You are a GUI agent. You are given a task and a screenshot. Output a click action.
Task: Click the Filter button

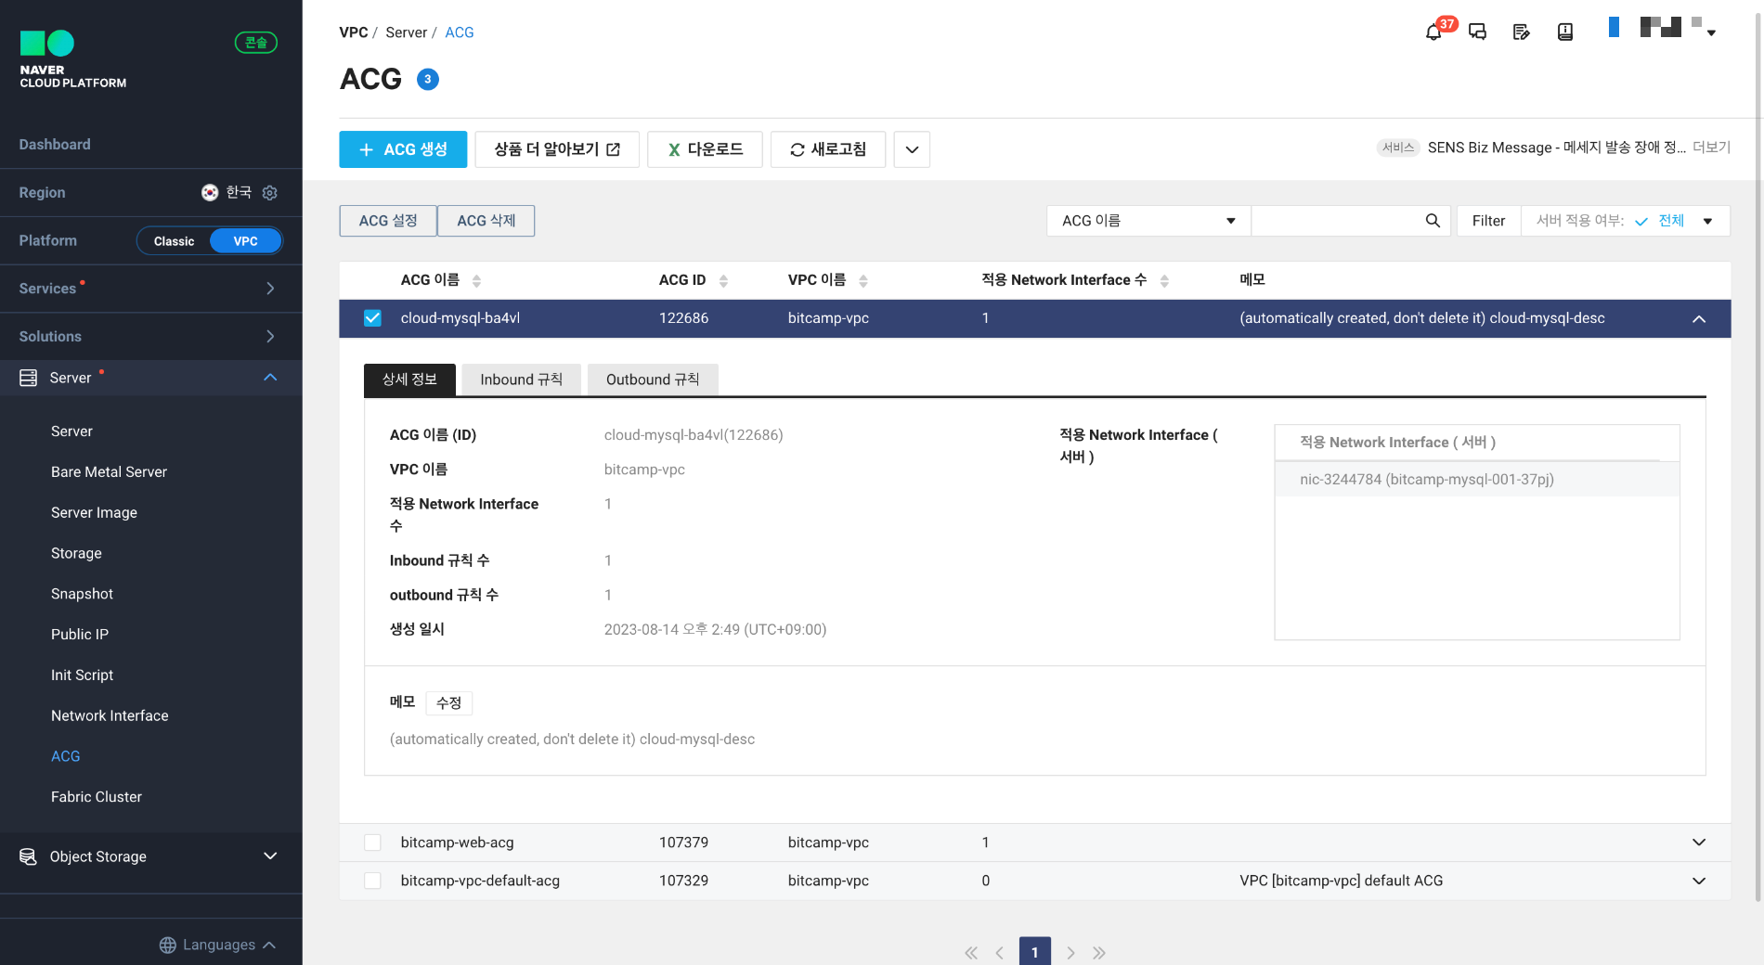point(1488,221)
